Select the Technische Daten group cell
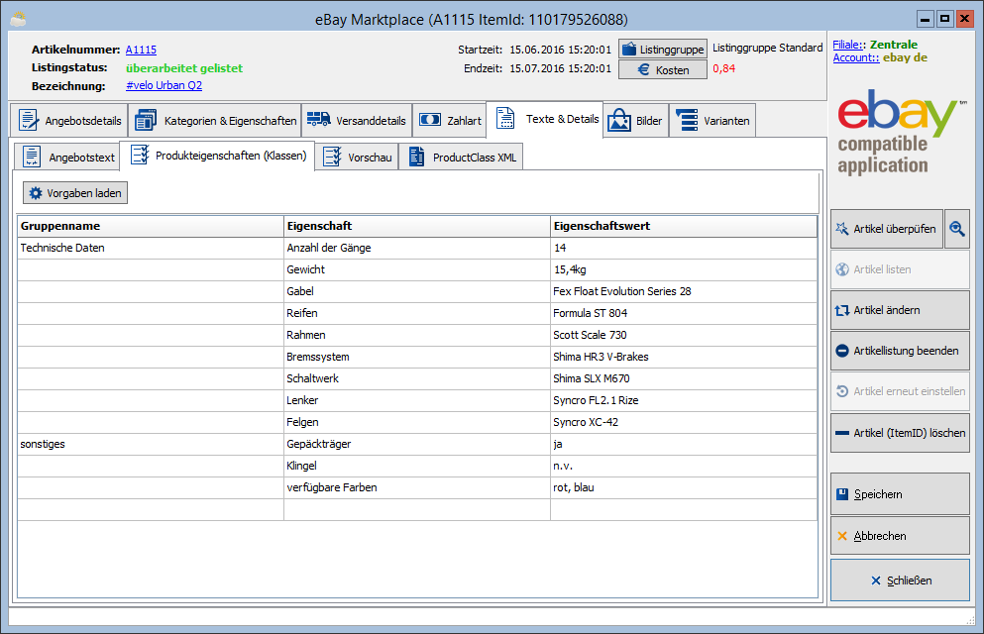Screen dimensions: 984x634 click(151, 248)
